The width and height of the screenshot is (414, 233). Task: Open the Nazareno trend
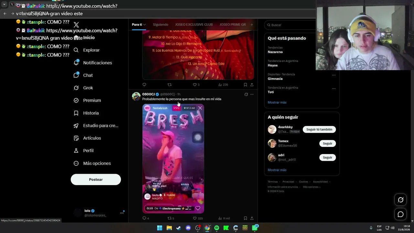(275, 52)
